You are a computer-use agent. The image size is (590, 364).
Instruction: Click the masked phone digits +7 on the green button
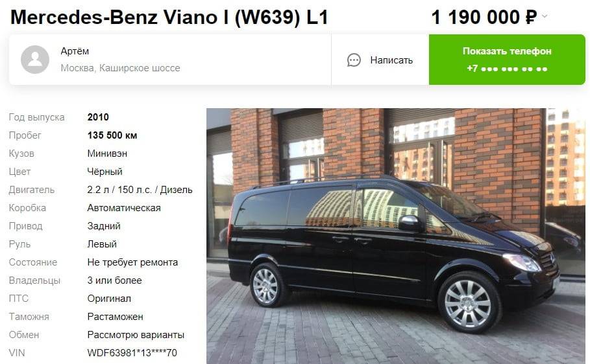(x=507, y=69)
